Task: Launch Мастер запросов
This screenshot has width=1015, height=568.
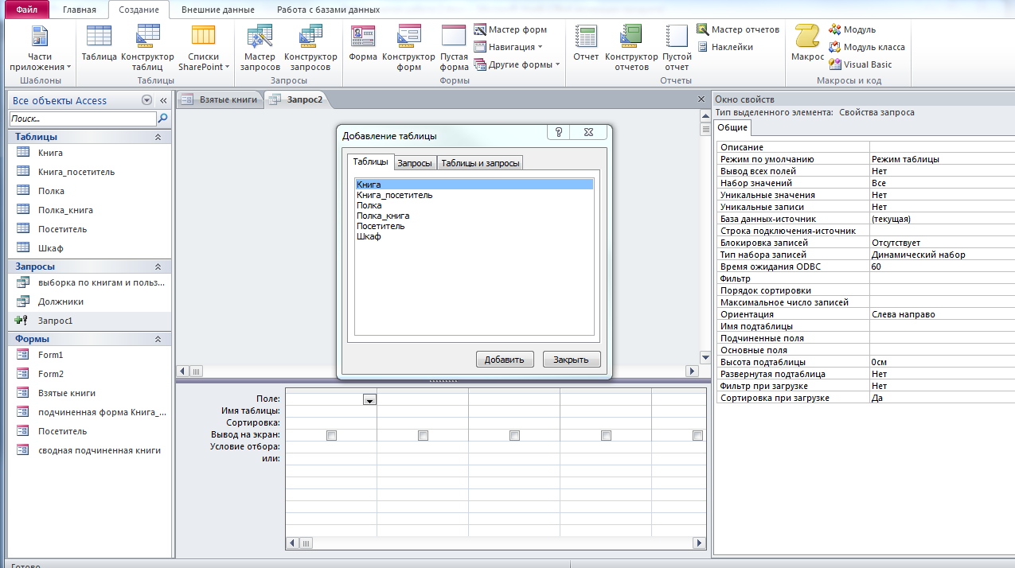Action: pos(260,48)
